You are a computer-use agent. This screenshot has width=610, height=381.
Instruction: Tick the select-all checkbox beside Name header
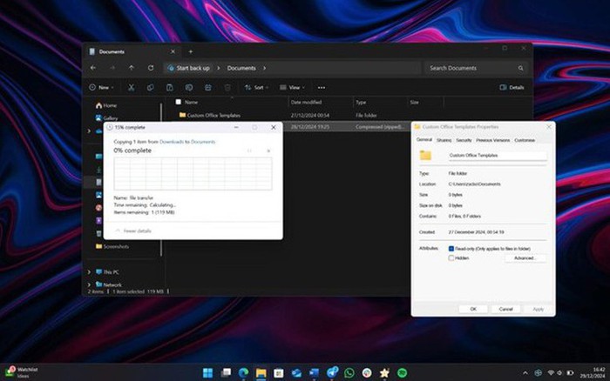(178, 102)
